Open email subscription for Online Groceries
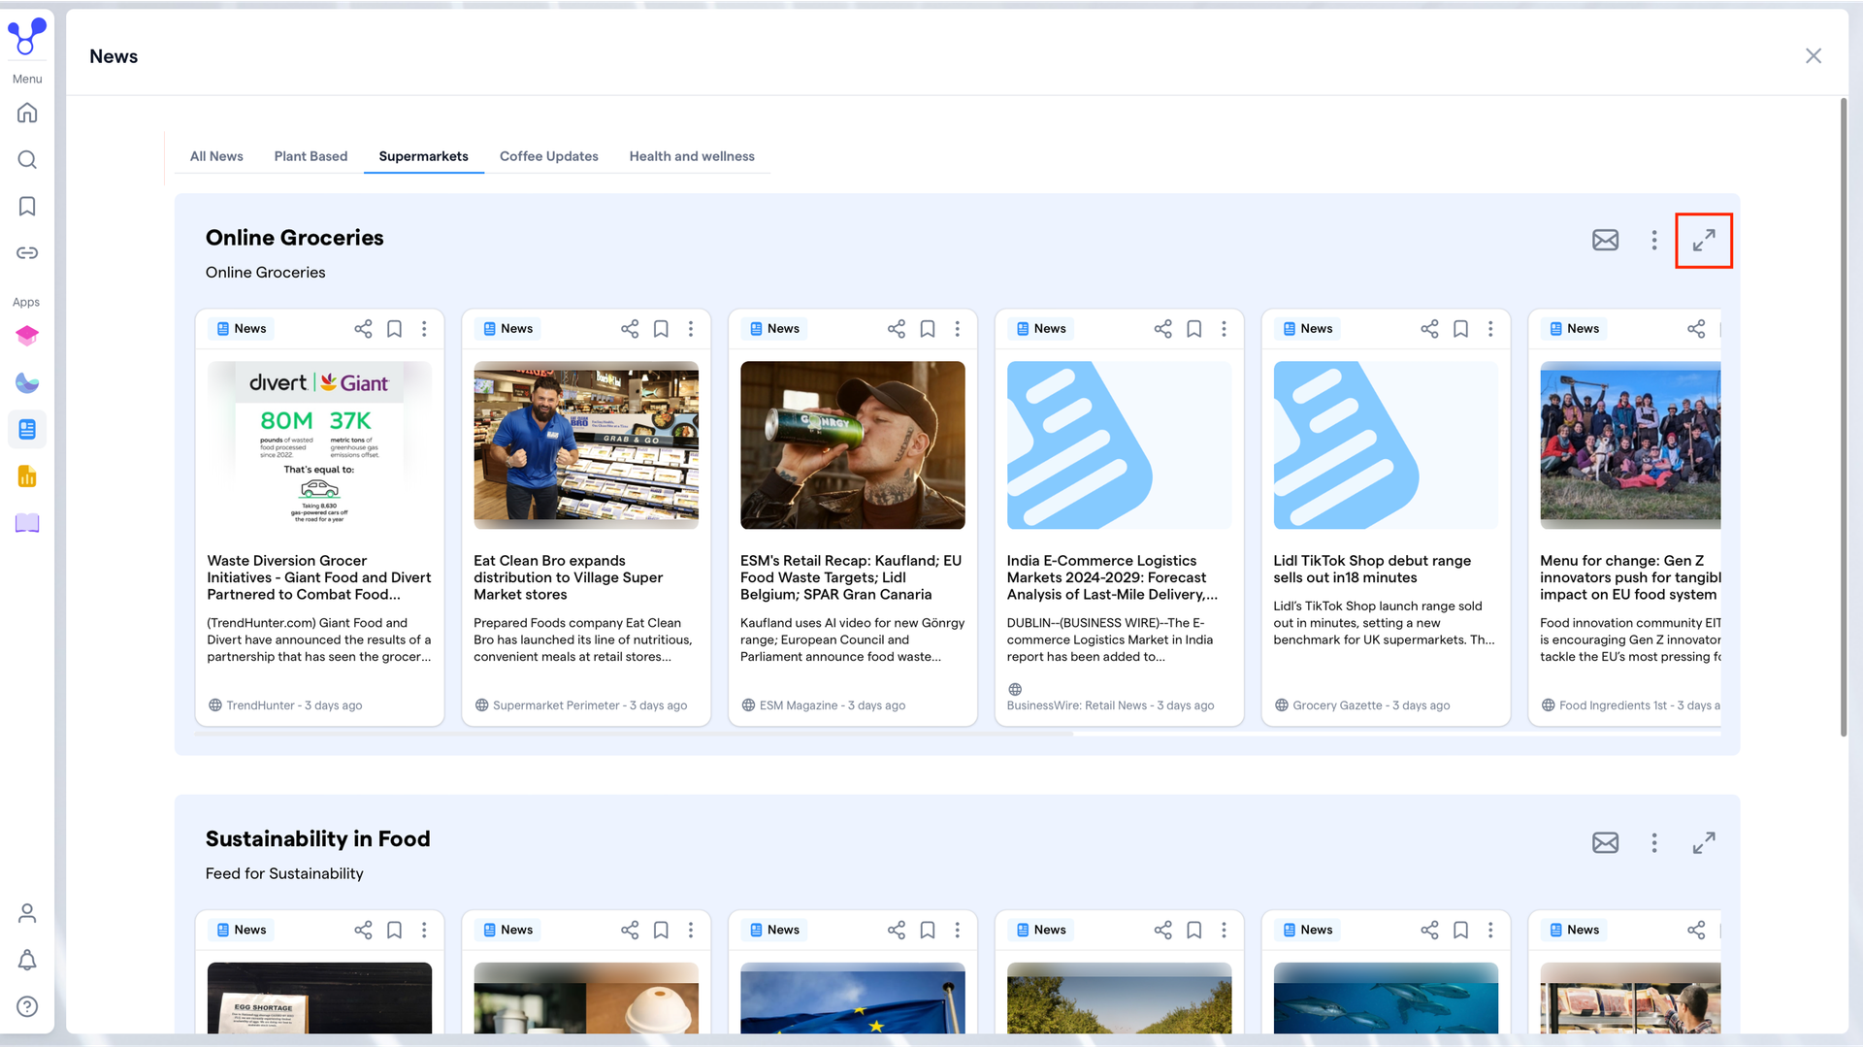Image resolution: width=1863 pixels, height=1048 pixels. point(1605,240)
